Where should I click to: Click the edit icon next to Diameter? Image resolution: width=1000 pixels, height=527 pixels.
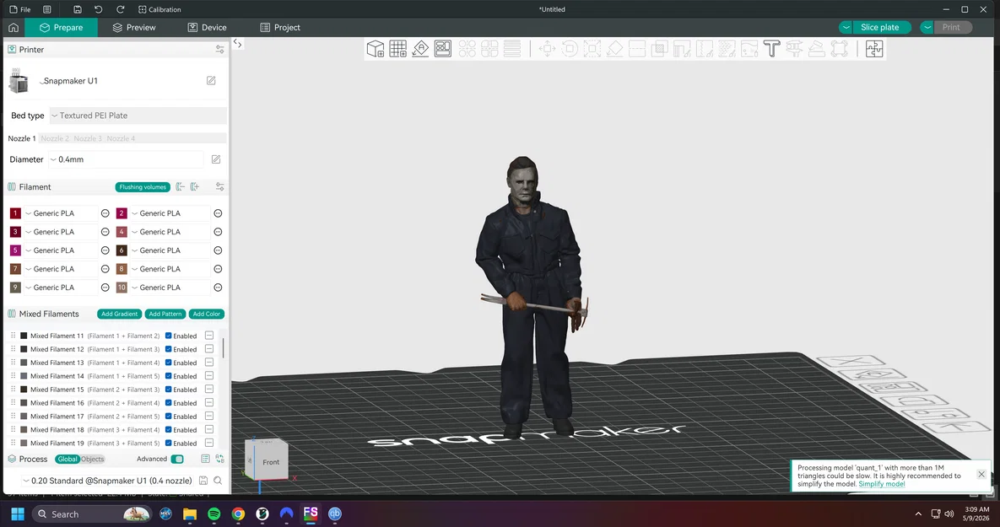tap(216, 159)
